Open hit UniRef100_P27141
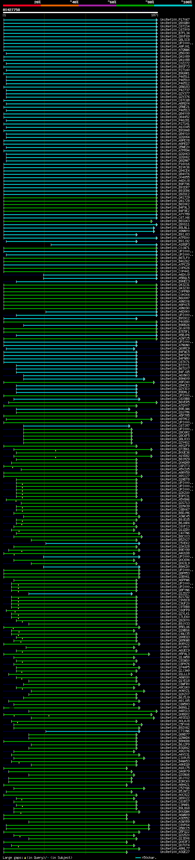This screenshot has width=195, height=860. coord(175,124)
